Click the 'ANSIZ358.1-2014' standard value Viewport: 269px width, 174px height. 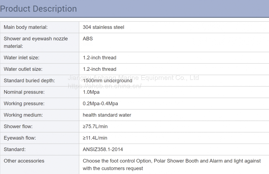coord(103,150)
